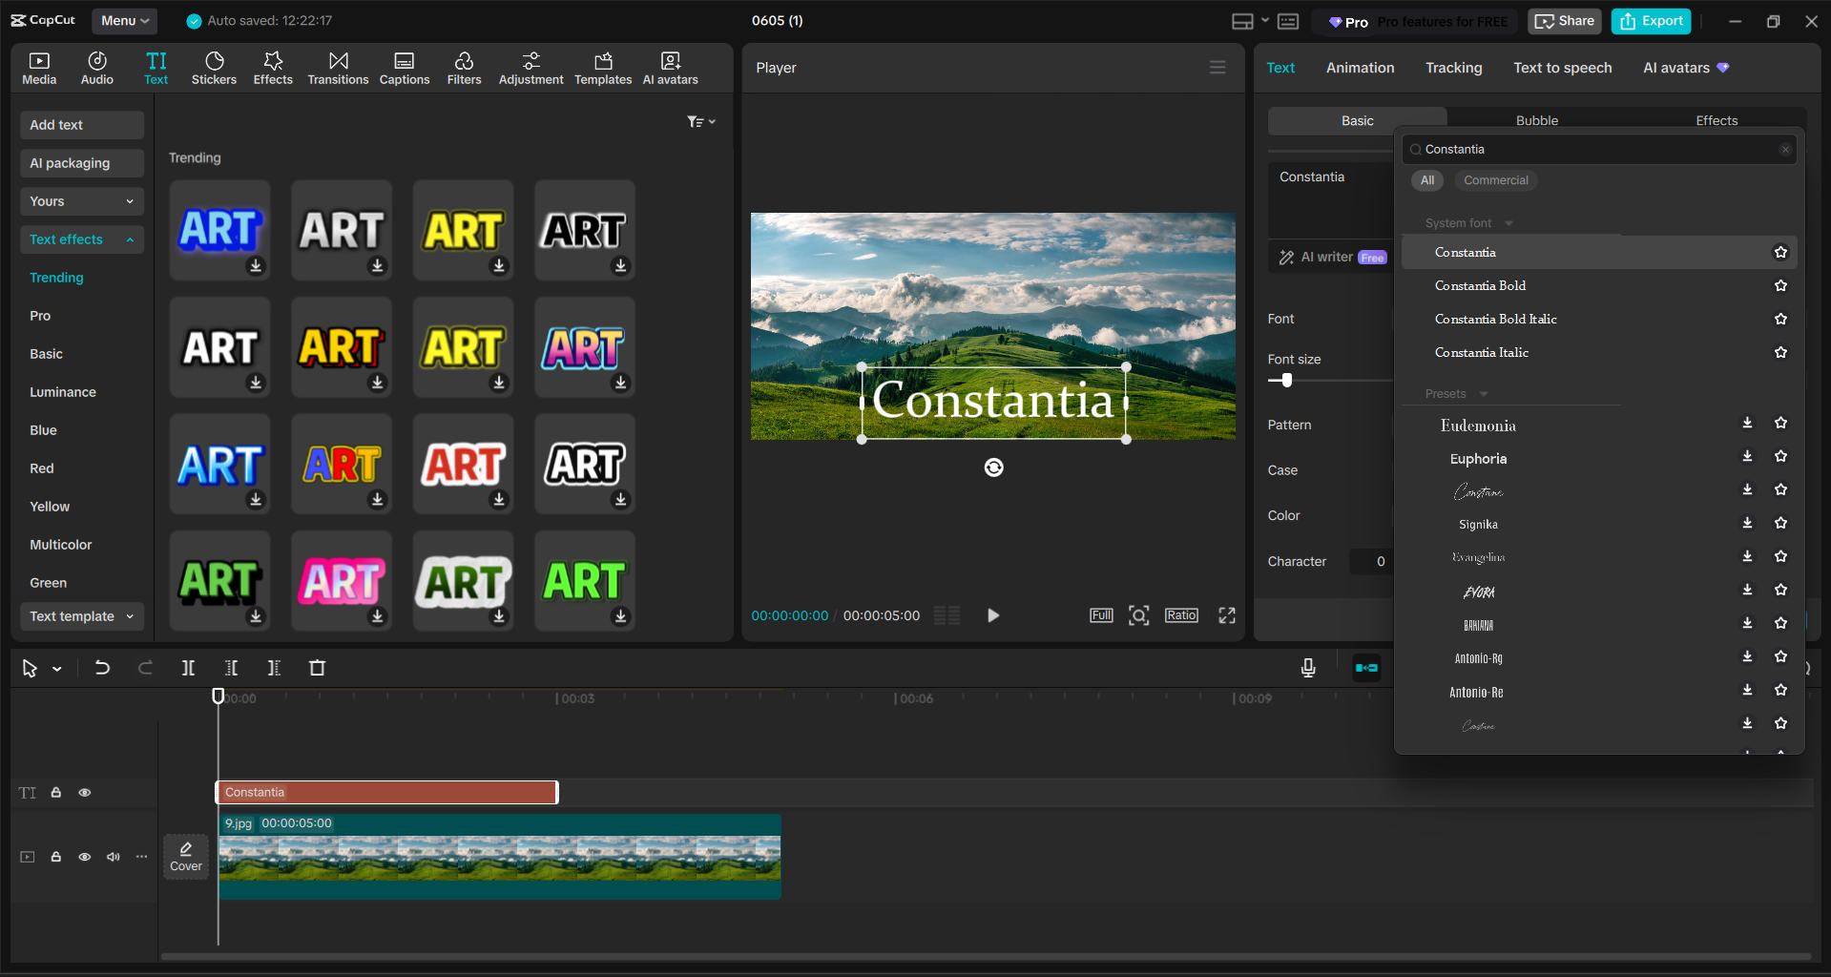Hide the Constantia text track
This screenshot has width=1831, height=977.
coord(84,792)
